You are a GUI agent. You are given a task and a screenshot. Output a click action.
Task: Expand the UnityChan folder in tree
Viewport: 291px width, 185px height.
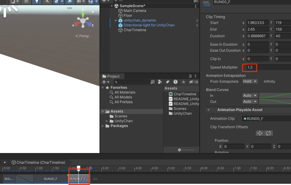click(107, 121)
